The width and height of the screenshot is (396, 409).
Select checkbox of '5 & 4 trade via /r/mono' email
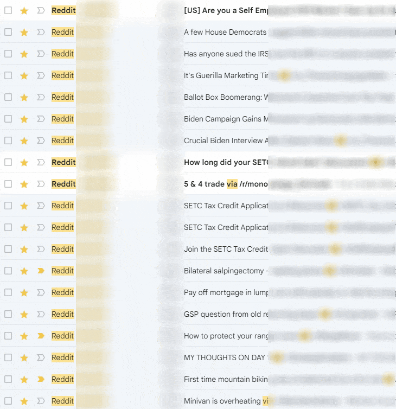(x=8, y=184)
